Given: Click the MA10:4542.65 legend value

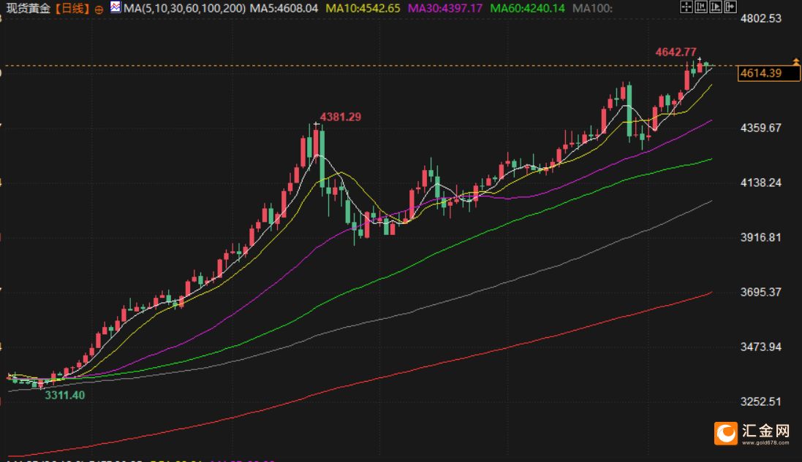Looking at the screenshot, I should tap(363, 8).
